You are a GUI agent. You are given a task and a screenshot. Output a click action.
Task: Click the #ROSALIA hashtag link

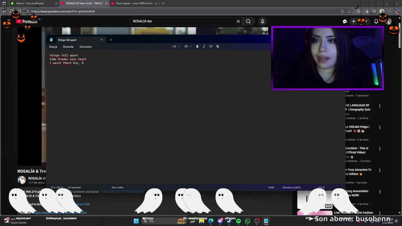[x=137, y=191]
